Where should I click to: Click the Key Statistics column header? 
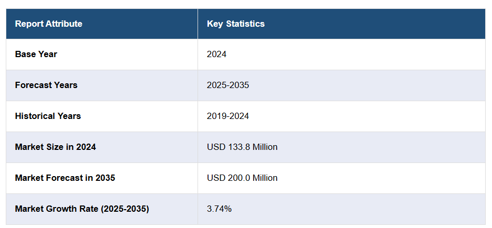(x=236, y=24)
